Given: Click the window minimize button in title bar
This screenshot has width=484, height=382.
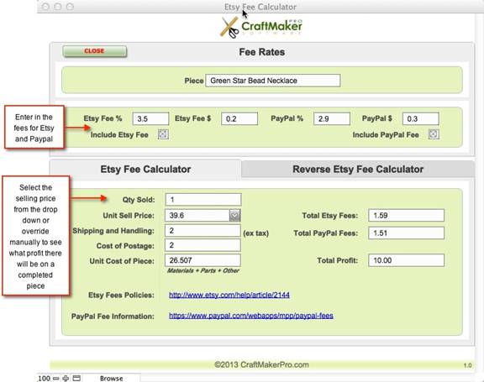Looking at the screenshot, I should coord(58,7).
